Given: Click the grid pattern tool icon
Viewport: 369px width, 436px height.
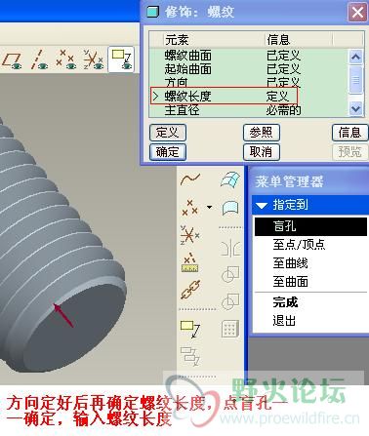Looking at the screenshot, I should coord(230,329).
